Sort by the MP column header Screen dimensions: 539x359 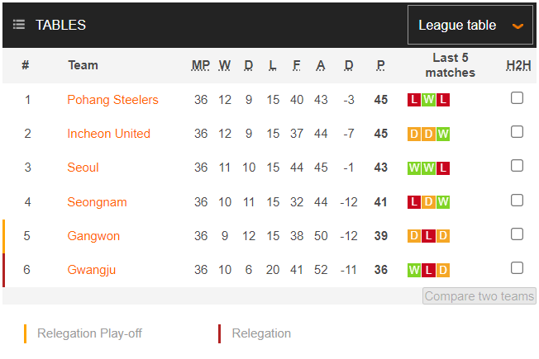tap(201, 65)
